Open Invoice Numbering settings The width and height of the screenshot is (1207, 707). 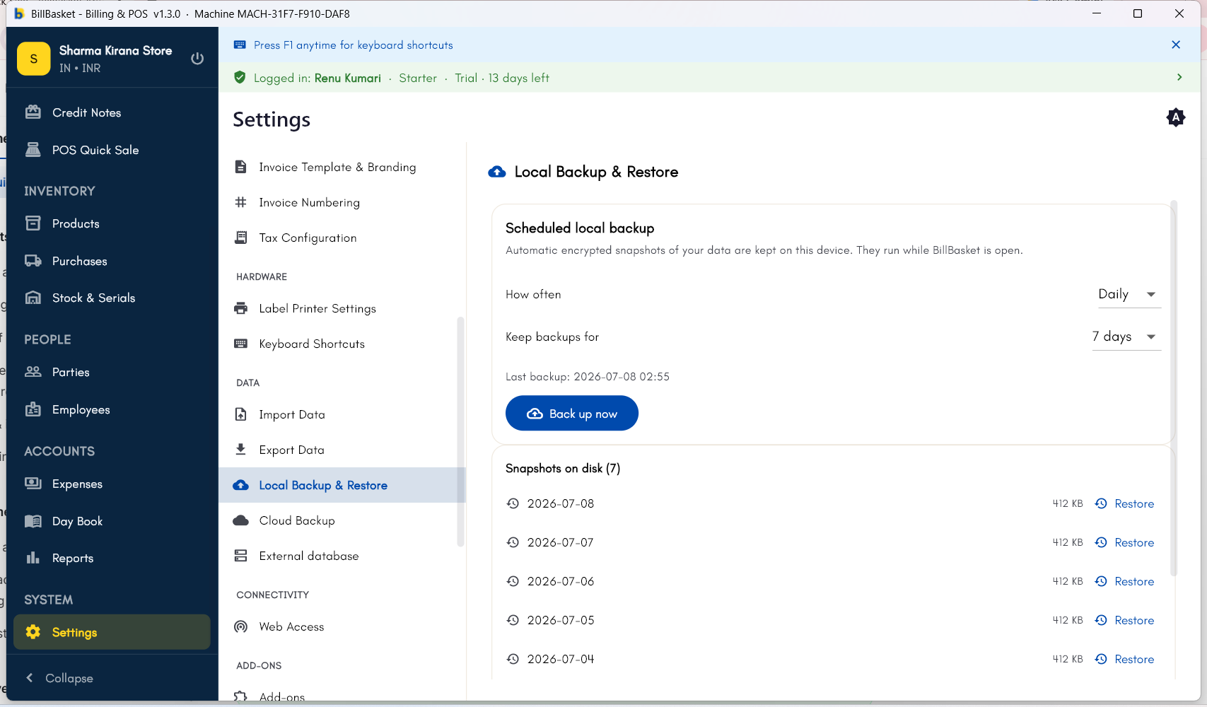point(342,202)
